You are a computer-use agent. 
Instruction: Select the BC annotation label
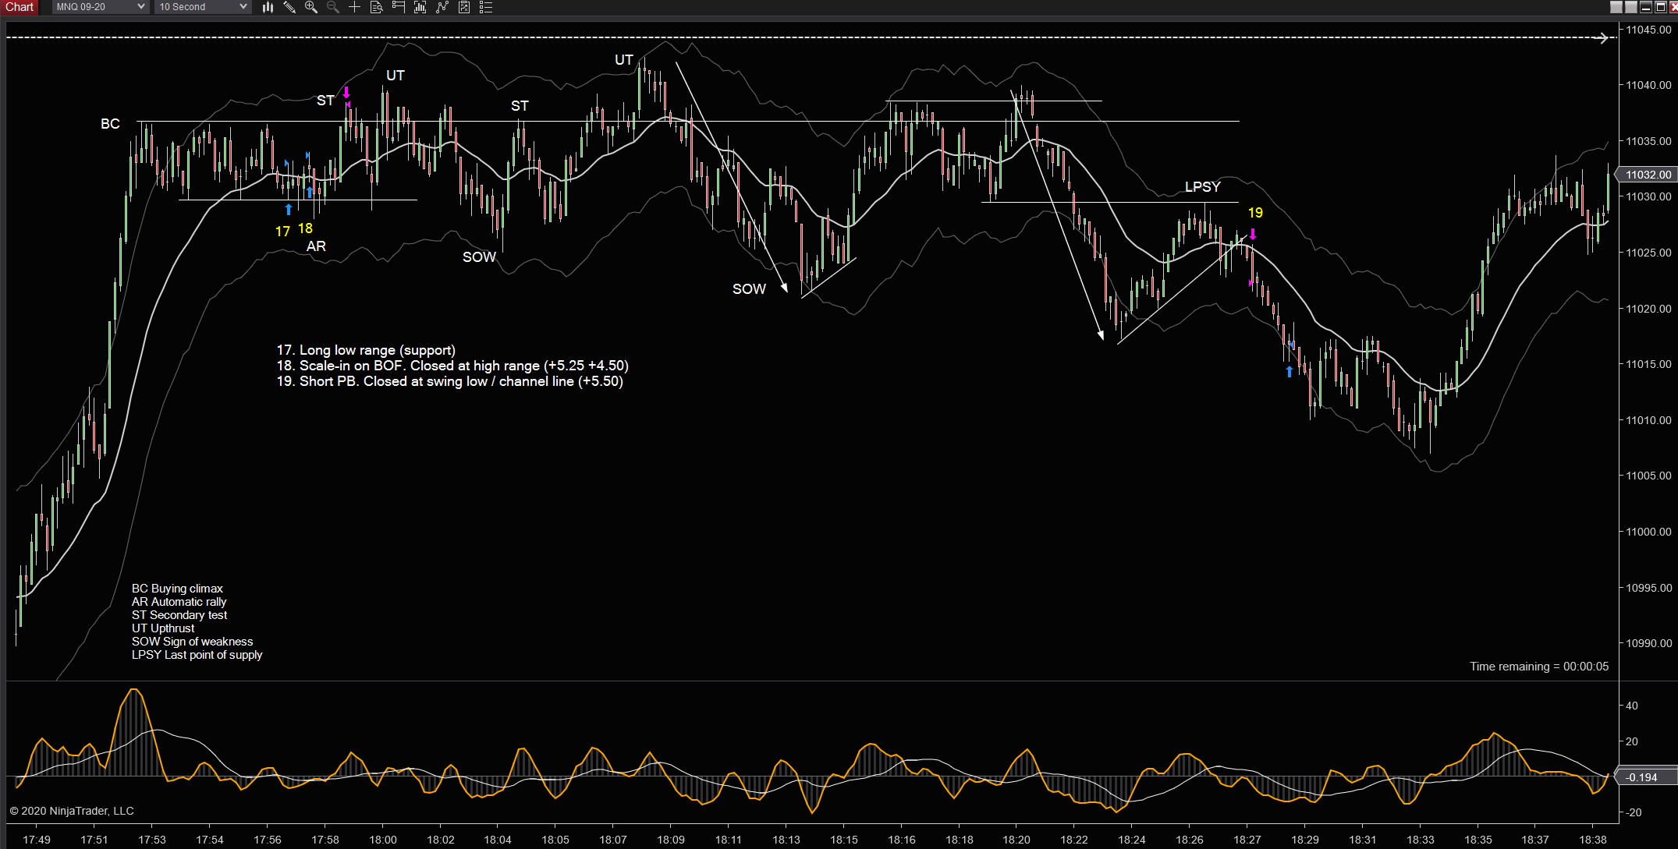point(110,124)
